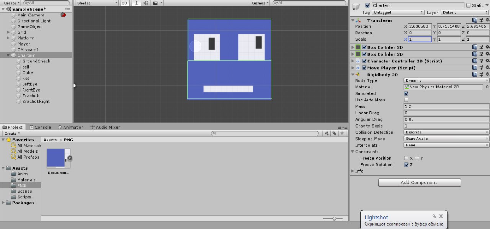
Task: Disable second Box Collider 2D component
Action: [364, 54]
